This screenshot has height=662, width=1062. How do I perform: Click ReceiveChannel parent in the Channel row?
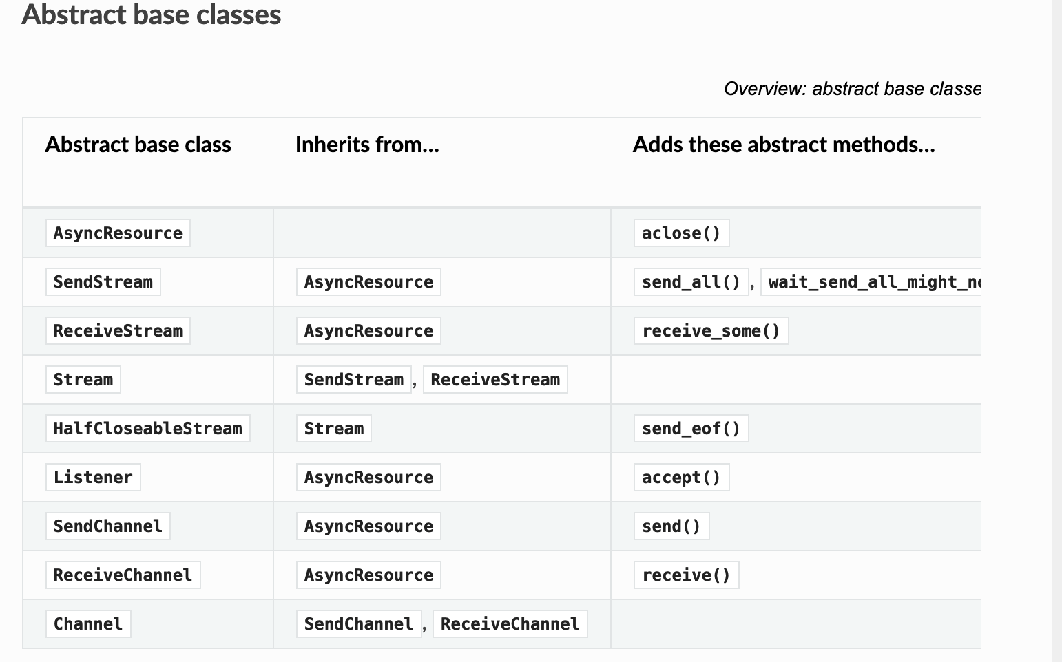click(510, 624)
